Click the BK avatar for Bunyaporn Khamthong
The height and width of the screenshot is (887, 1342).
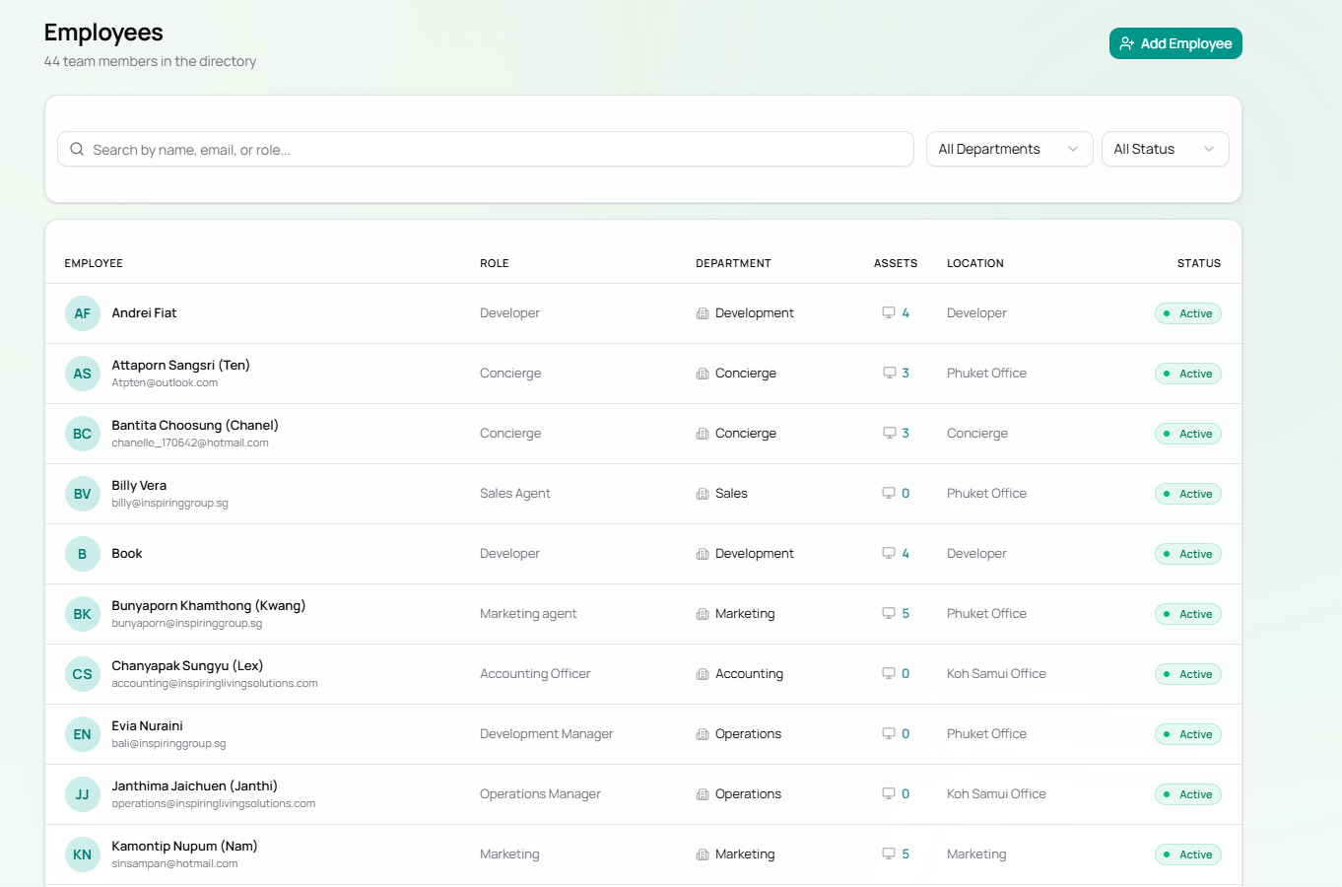pyautogui.click(x=83, y=614)
